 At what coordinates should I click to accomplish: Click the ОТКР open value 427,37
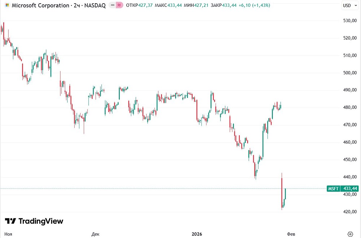[145, 5]
